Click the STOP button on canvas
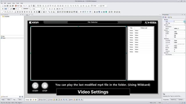Screen dimensions: 186x104 coord(45,86)
